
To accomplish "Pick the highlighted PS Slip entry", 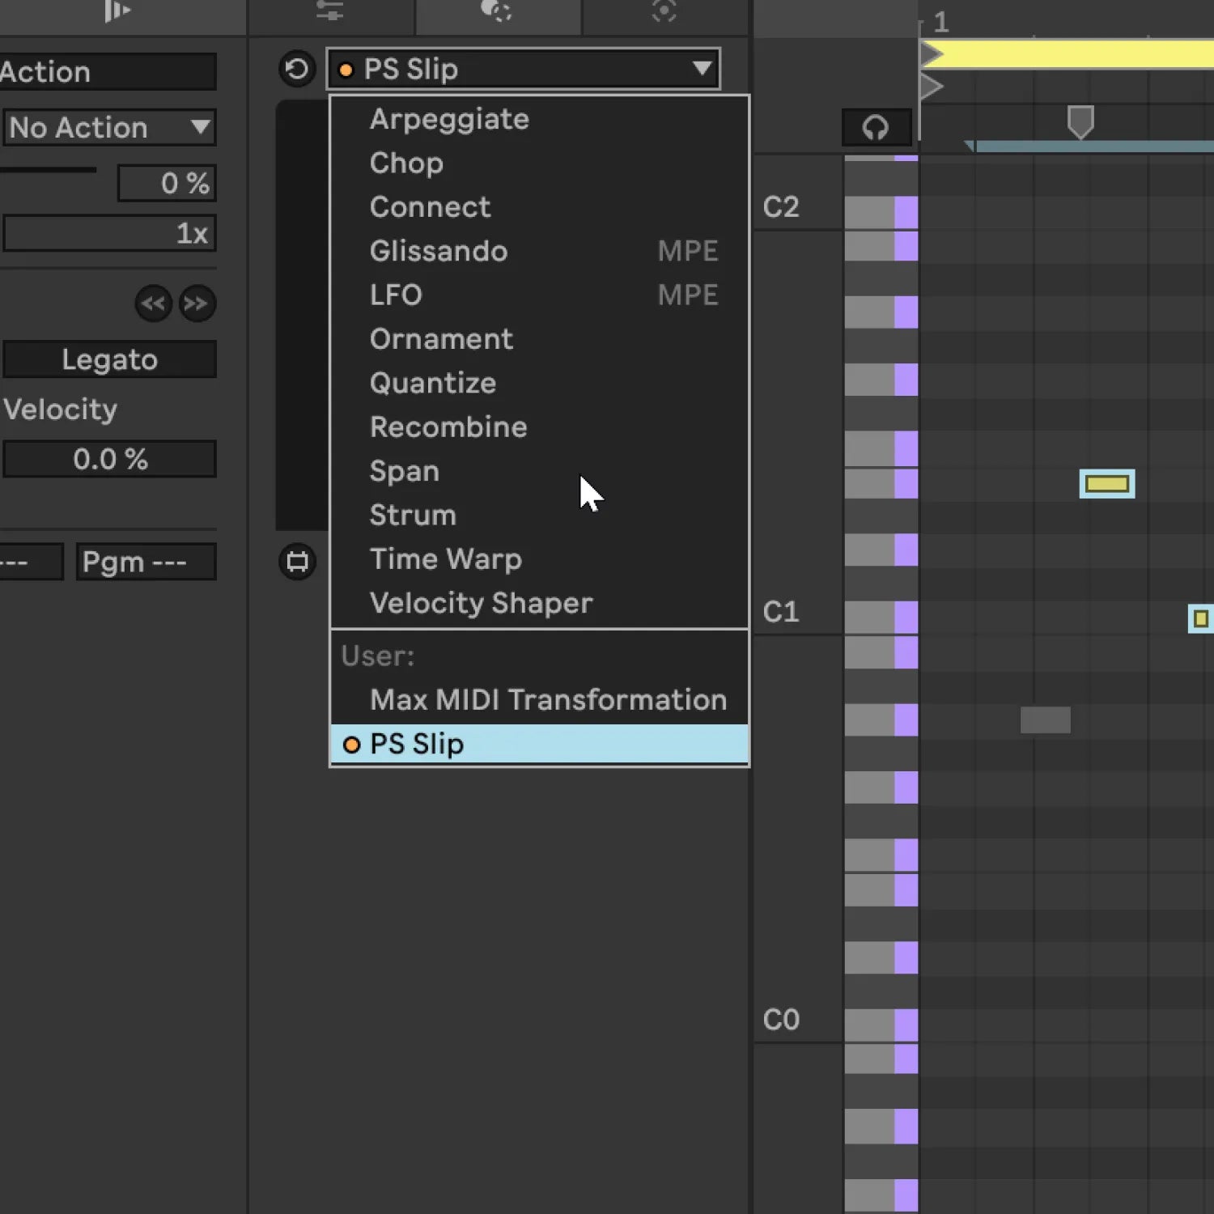I will click(416, 745).
